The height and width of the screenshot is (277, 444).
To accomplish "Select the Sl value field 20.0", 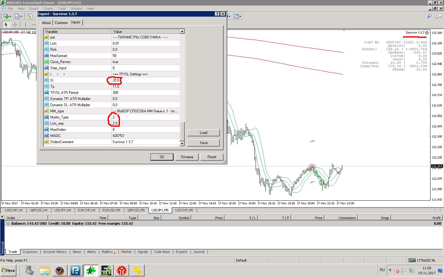I will [146, 80].
